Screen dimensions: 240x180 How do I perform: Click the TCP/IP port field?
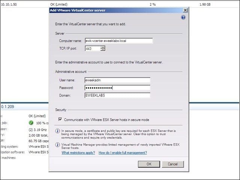[x=93, y=48]
